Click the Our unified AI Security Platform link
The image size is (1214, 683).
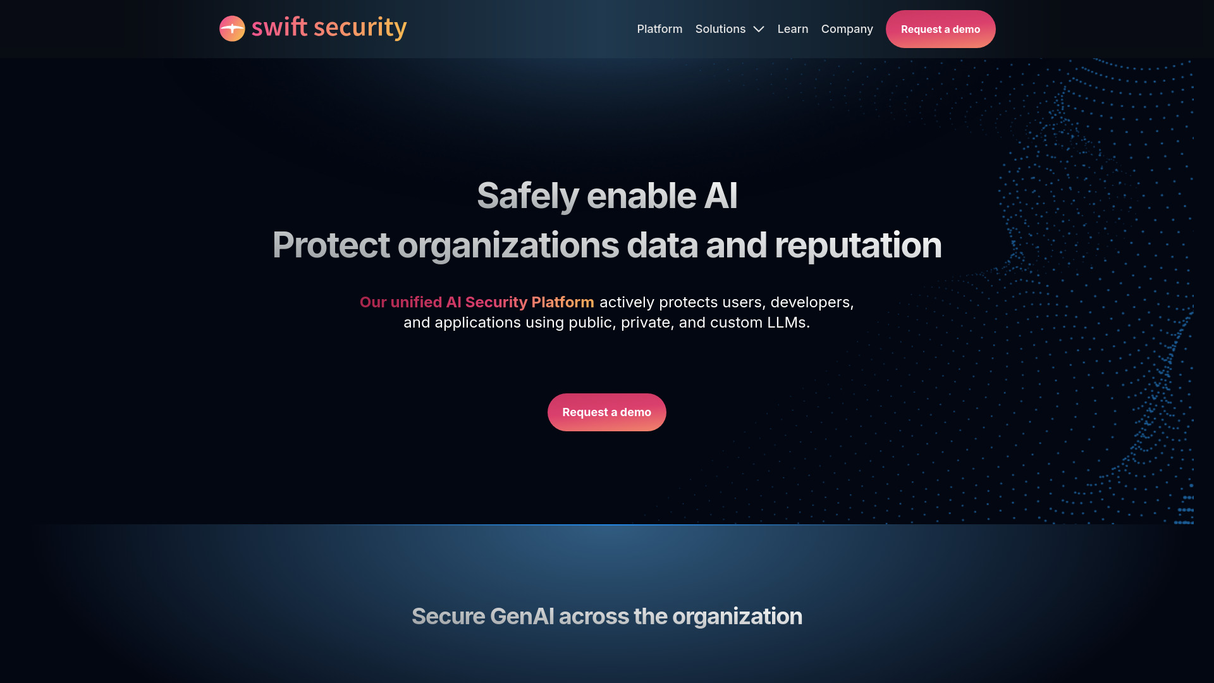[477, 302]
